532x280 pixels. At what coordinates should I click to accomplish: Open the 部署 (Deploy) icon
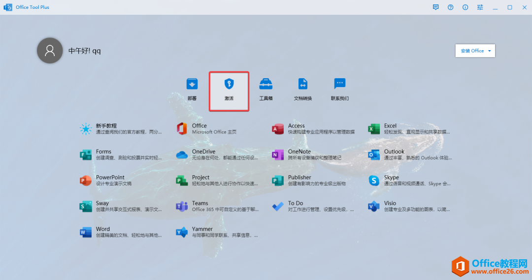192,84
